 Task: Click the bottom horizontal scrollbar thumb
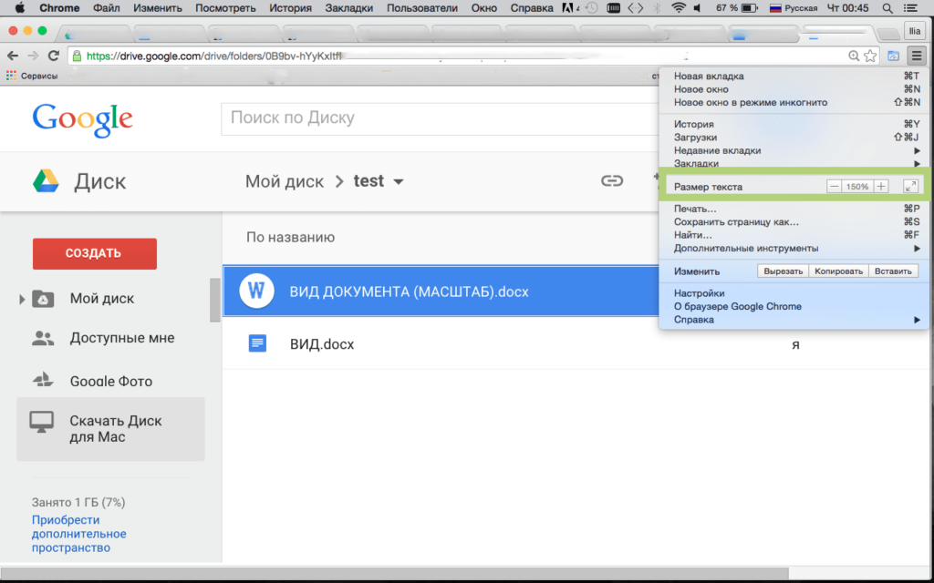394,574
